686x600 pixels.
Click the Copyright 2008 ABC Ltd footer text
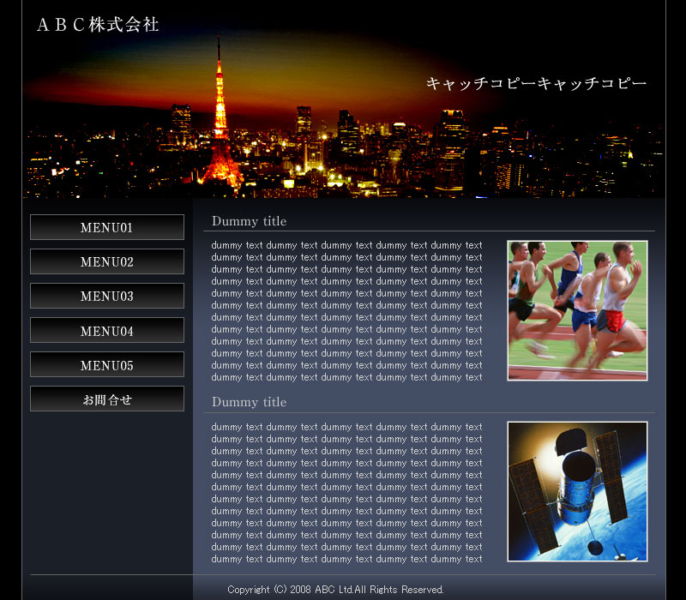[x=335, y=590]
